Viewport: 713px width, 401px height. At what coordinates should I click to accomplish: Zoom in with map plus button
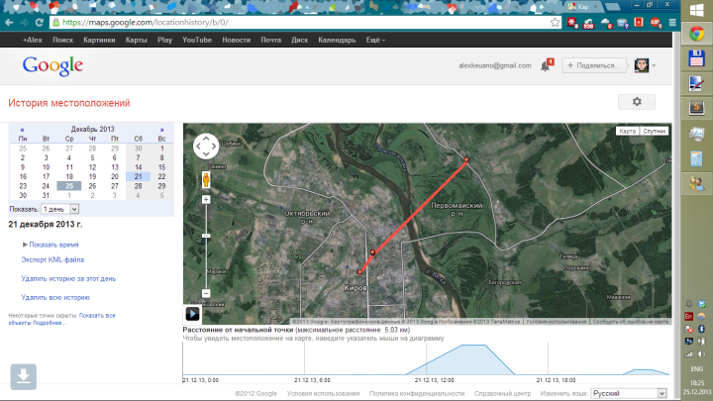(x=206, y=200)
